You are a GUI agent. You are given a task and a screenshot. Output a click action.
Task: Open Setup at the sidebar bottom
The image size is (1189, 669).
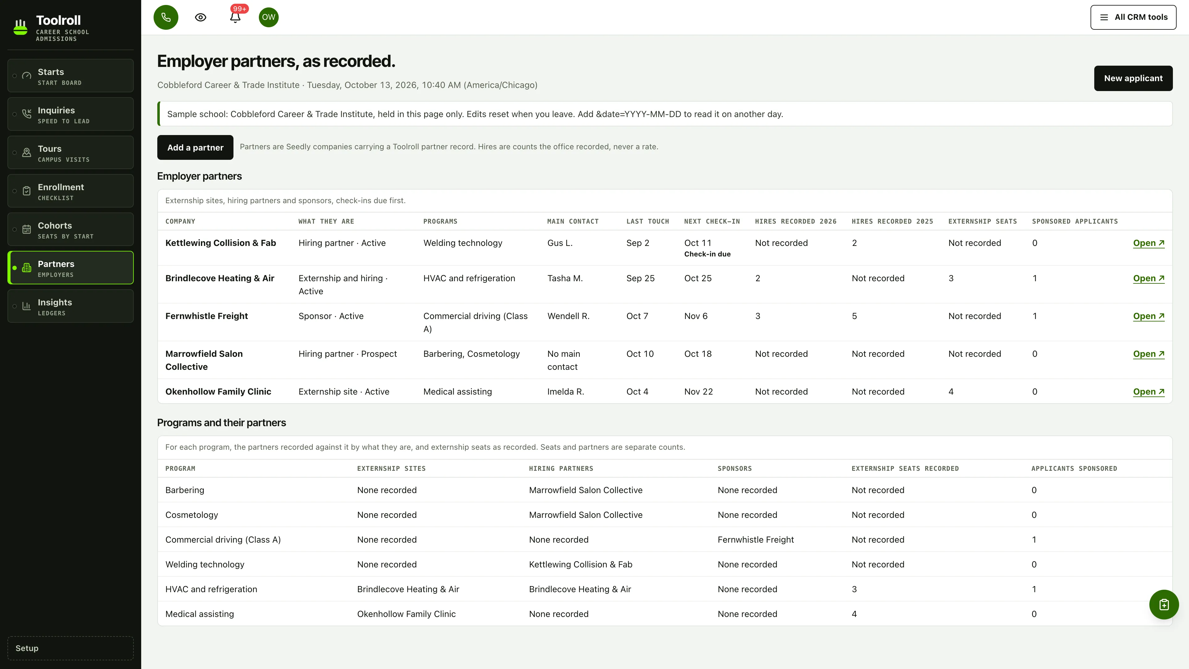71,648
